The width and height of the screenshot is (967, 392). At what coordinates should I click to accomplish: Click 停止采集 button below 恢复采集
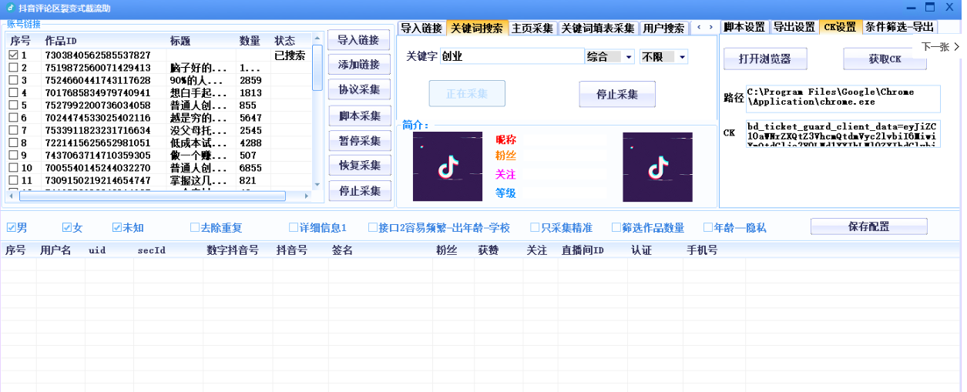[359, 191]
